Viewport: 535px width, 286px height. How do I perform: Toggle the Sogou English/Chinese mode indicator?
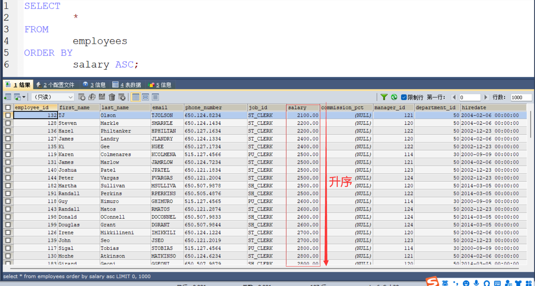click(445, 283)
